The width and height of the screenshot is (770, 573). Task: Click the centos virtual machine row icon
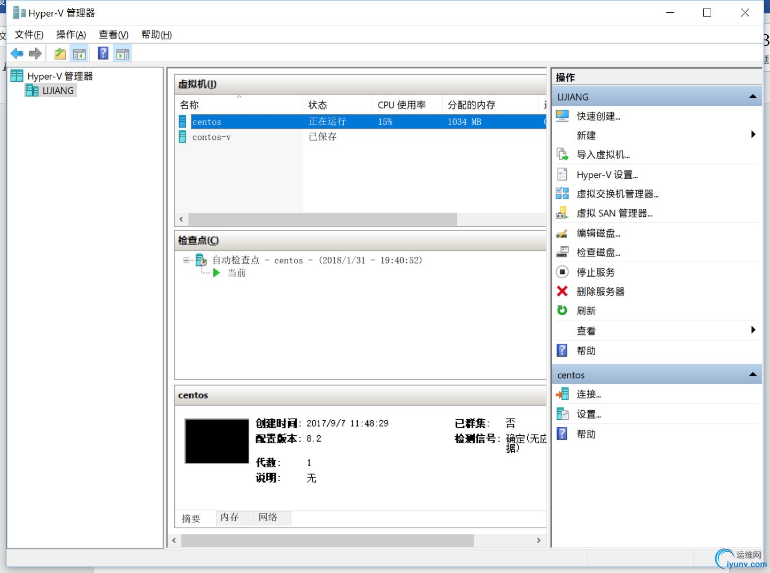[x=183, y=122]
